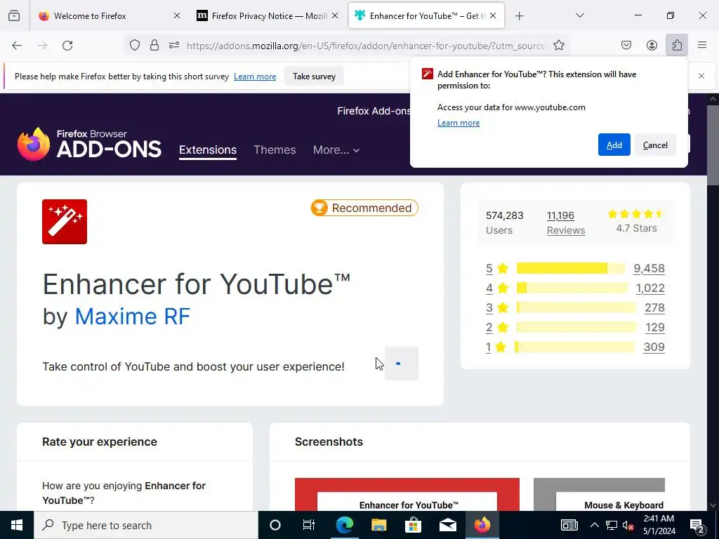This screenshot has width=719, height=539.
Task: Open the shield tracking protection icon
Action: pos(134,45)
